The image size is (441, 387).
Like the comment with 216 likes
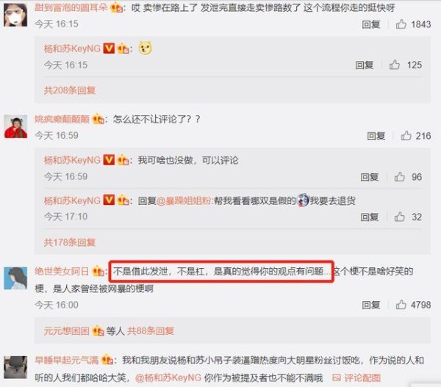pos(406,136)
